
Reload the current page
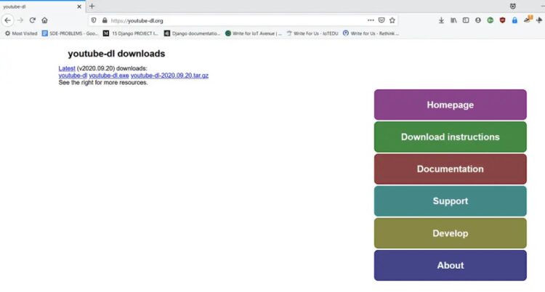pos(32,20)
